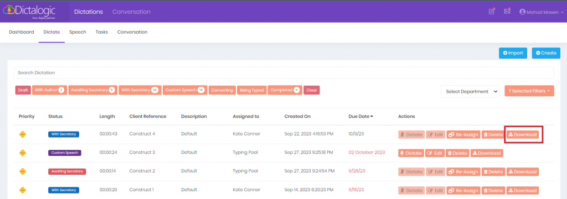Click the priority icon for Construct 3
This screenshot has height=199, width=567.
click(23, 153)
